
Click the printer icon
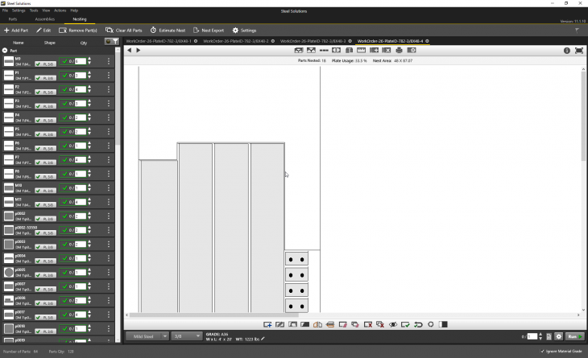pyautogui.click(x=399, y=50)
